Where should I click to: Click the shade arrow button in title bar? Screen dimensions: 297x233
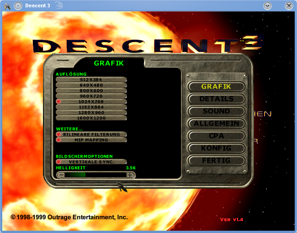[267, 6]
